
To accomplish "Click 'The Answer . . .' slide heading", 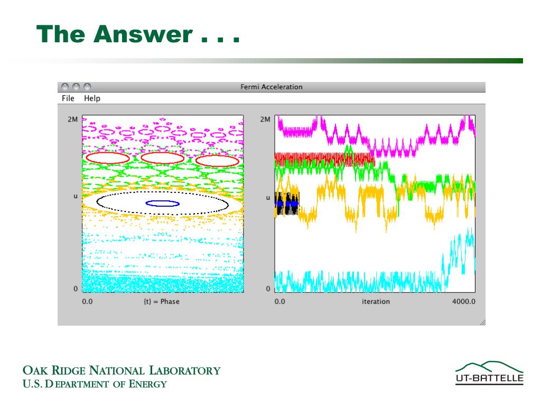I will pos(138,34).
